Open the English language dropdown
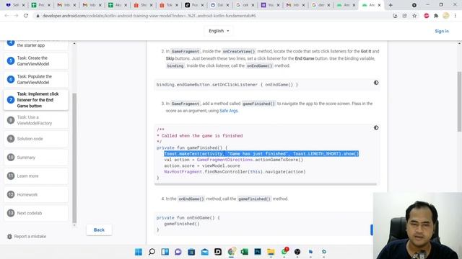The image size is (462, 259). pyautogui.click(x=219, y=31)
